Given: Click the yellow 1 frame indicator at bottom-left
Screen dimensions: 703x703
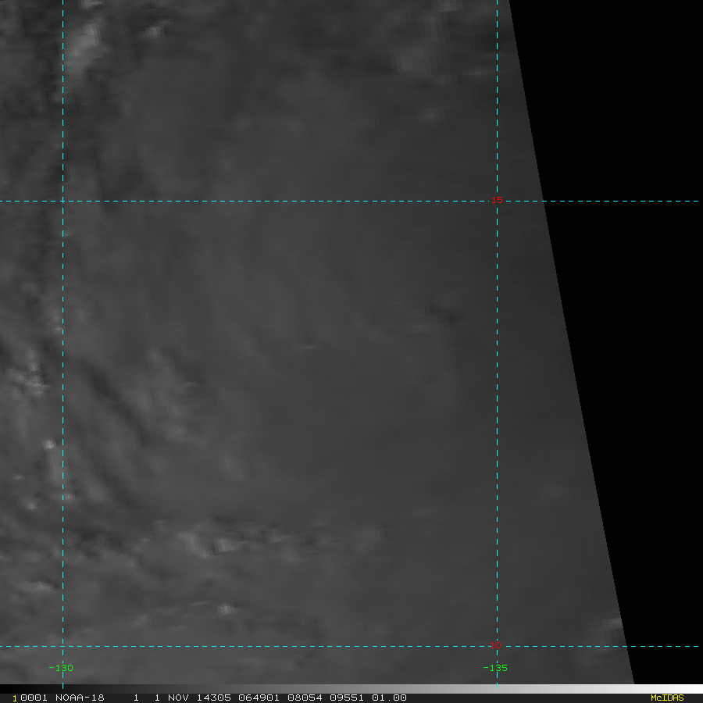Looking at the screenshot, I should click(15, 698).
